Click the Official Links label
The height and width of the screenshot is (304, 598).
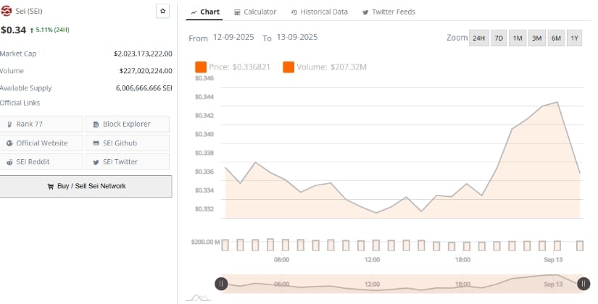(x=20, y=103)
